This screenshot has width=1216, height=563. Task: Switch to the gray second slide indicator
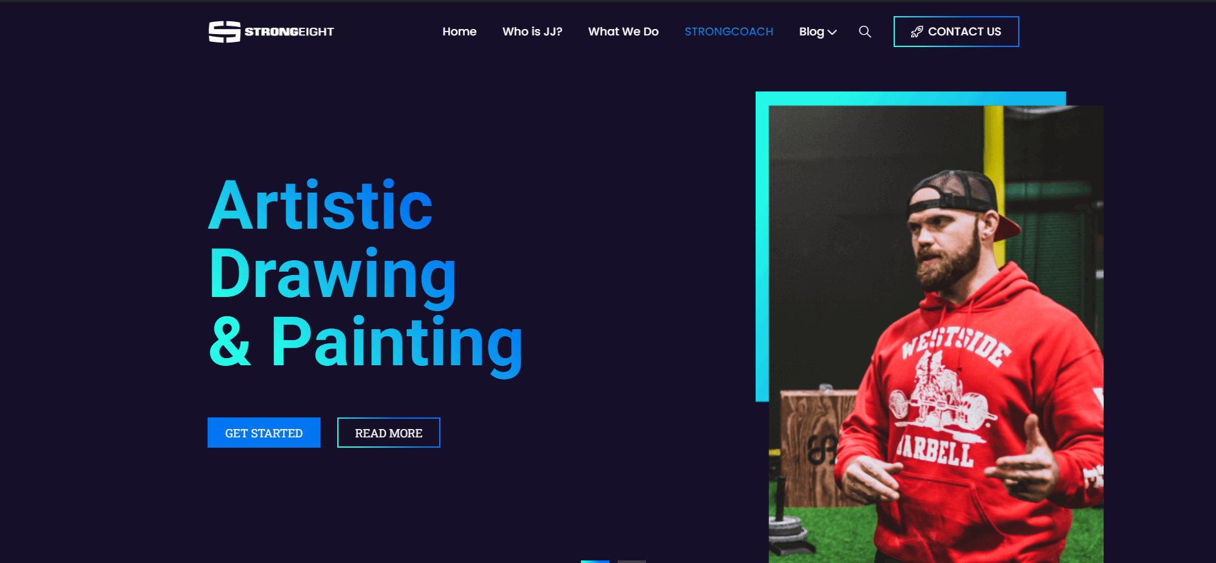(631, 561)
